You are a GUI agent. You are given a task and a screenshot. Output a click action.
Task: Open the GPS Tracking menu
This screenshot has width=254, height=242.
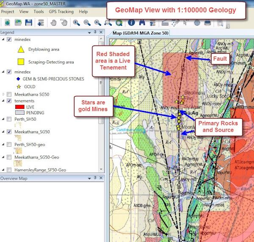pyautogui.click(x=61, y=12)
